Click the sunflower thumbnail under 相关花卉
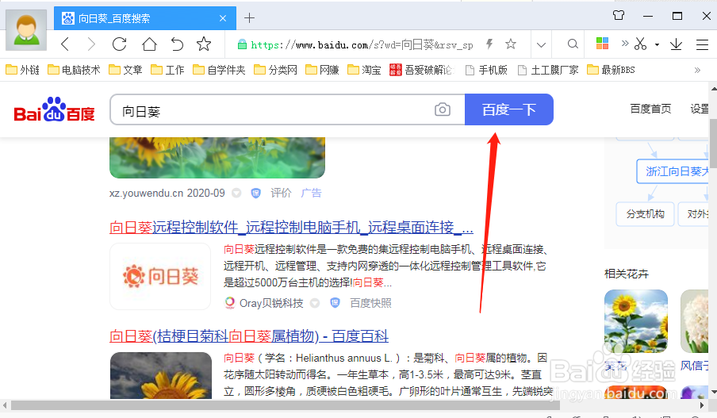 635,321
